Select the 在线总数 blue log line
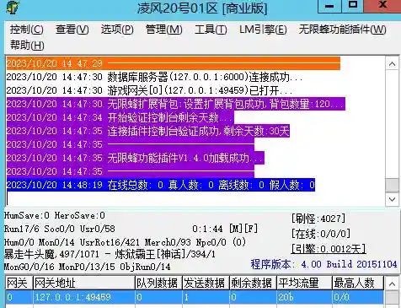Viewport: 401px width, 308px height. 161,185
